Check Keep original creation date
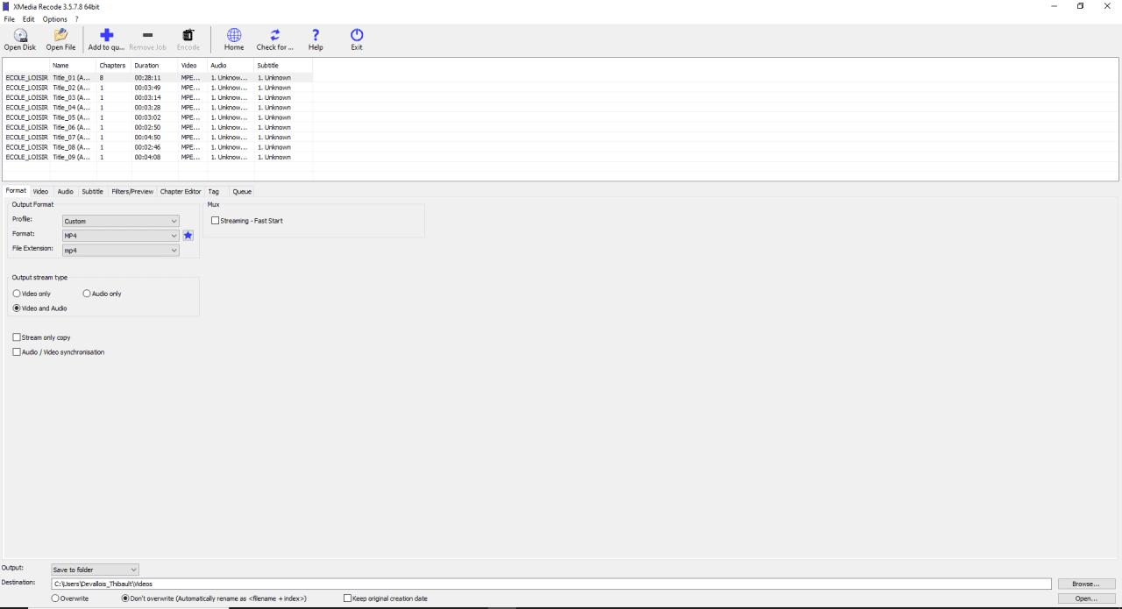This screenshot has height=609, width=1122. tap(347, 598)
